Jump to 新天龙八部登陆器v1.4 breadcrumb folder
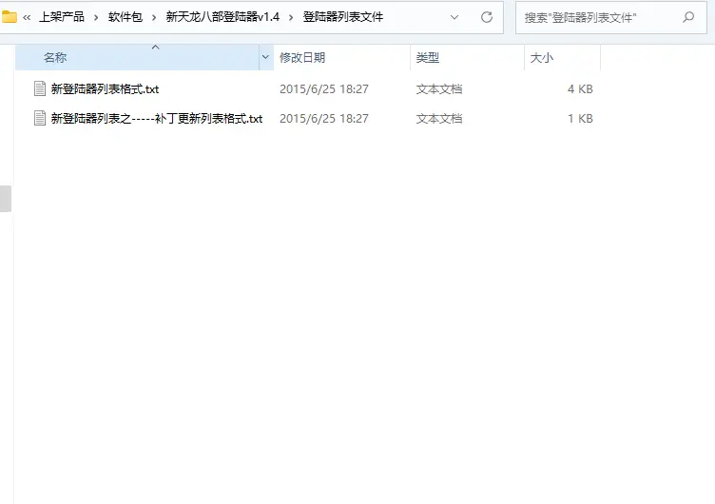Viewport: 715px width, 504px height. coord(222,17)
